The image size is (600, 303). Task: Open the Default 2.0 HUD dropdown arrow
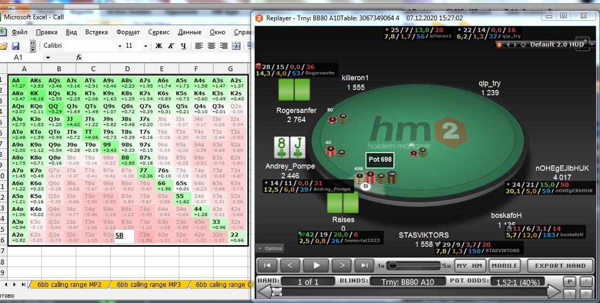click(593, 44)
